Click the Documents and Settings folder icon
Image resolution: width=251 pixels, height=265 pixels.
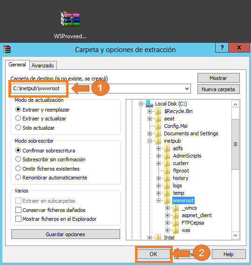coord(158,133)
